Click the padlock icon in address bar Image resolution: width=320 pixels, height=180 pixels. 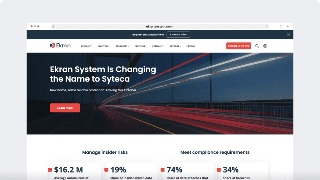pyautogui.click(x=53, y=26)
